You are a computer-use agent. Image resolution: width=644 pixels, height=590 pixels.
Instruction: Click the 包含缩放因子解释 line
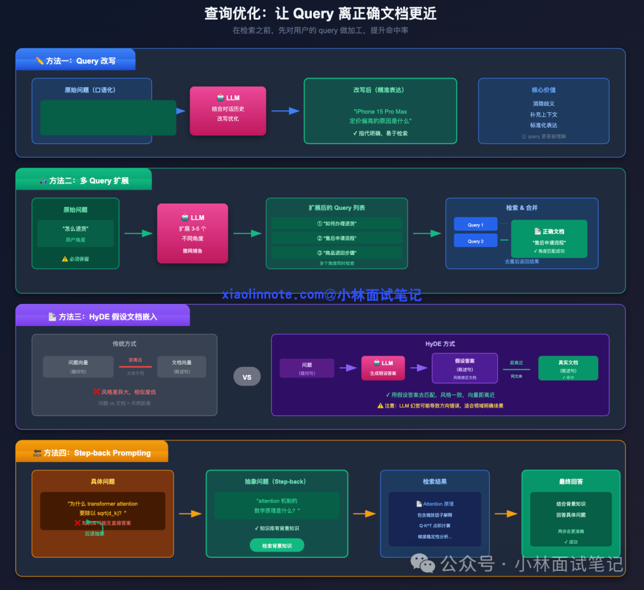point(435,515)
